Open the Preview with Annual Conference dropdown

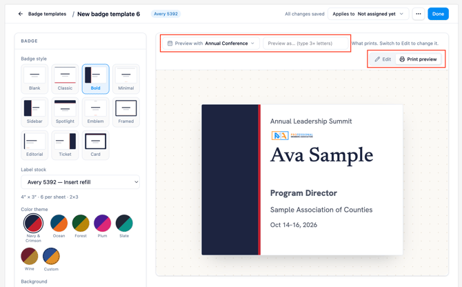(x=211, y=43)
